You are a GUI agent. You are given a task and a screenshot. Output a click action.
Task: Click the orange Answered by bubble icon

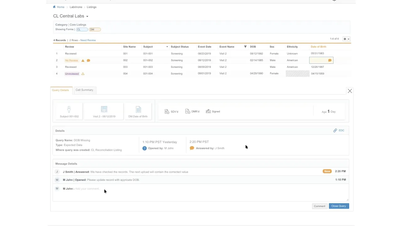point(192,148)
